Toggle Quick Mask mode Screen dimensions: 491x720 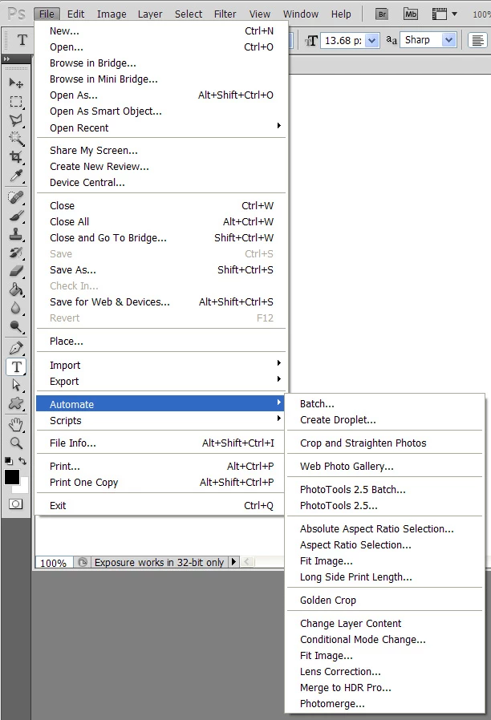click(x=15, y=504)
